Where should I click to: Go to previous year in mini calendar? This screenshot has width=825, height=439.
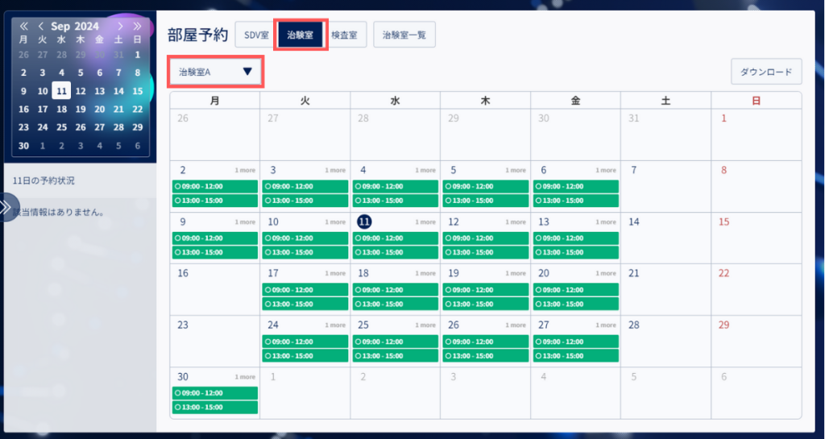[x=23, y=27]
